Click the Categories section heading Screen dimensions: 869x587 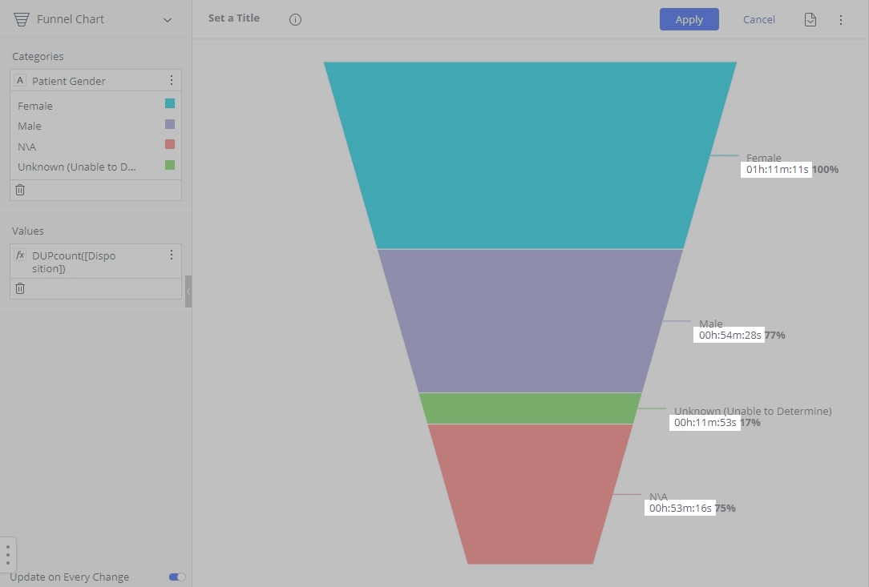[38, 57]
